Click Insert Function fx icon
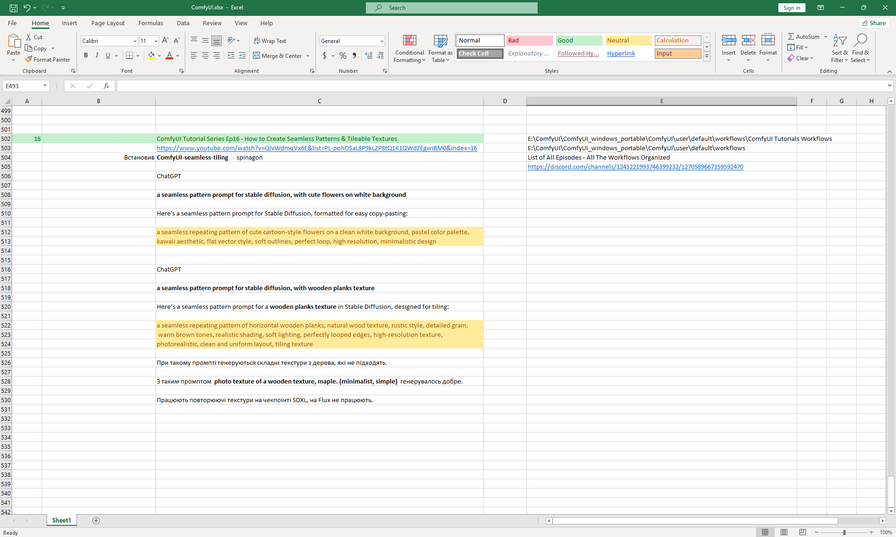The height and width of the screenshot is (537, 896). (x=106, y=86)
